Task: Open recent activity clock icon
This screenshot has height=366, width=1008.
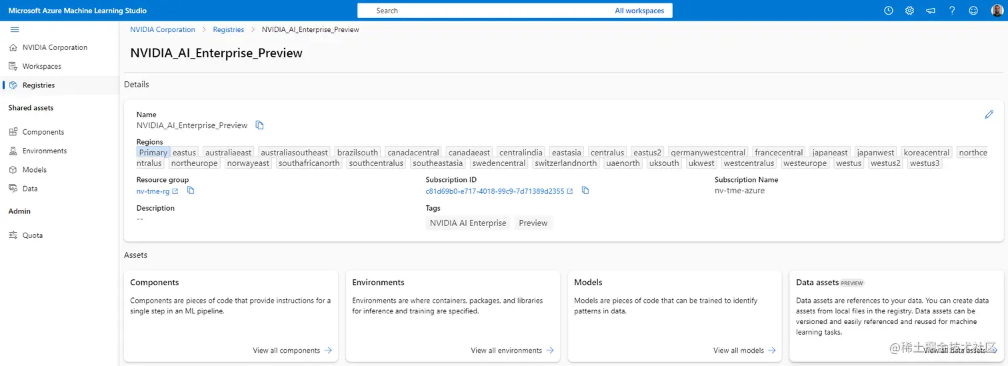Action: click(888, 11)
